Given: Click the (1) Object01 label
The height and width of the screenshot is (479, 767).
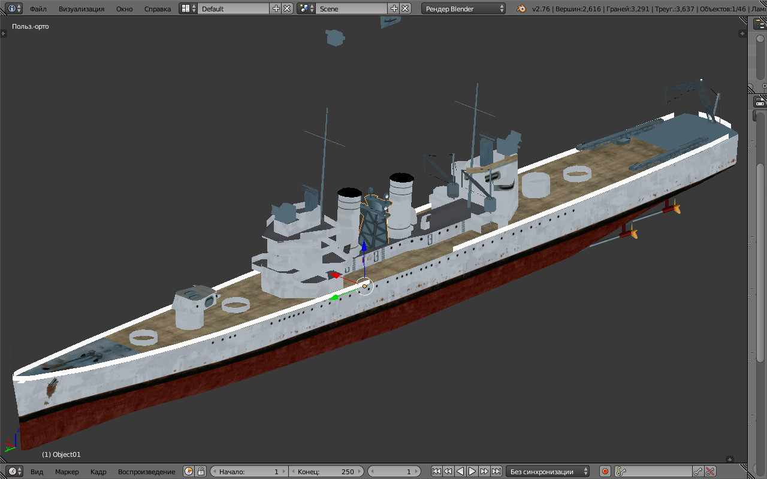Looking at the screenshot, I should click(x=61, y=454).
